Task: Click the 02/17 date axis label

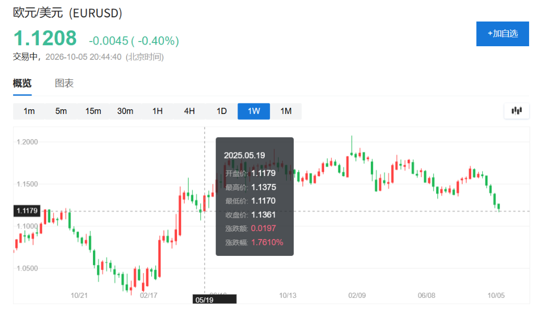Action: [x=149, y=296]
